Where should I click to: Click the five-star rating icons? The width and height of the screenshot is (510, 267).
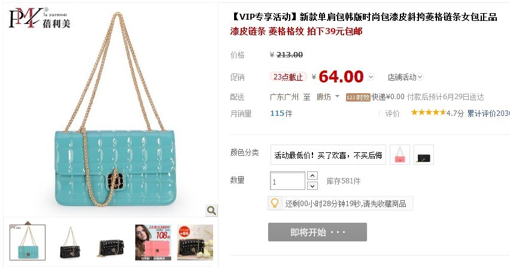(x=429, y=112)
